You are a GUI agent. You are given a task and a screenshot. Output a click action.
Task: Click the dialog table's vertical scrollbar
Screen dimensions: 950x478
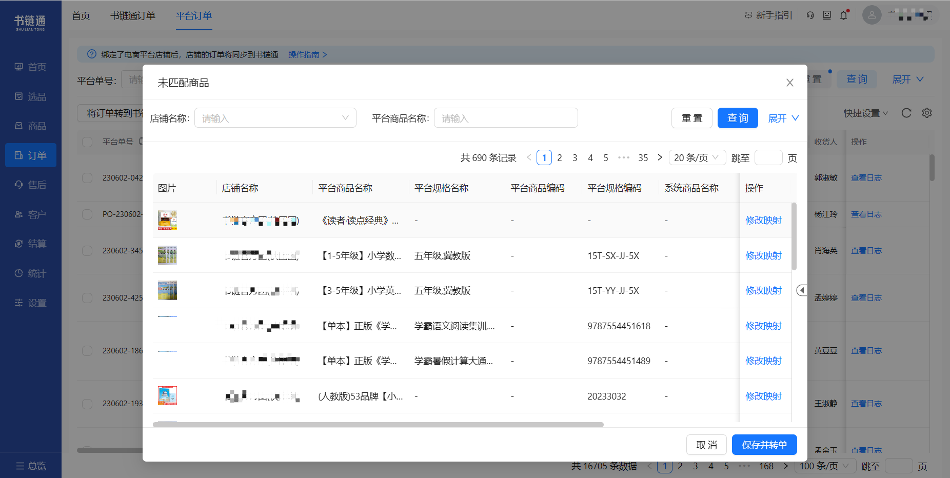[x=794, y=236]
